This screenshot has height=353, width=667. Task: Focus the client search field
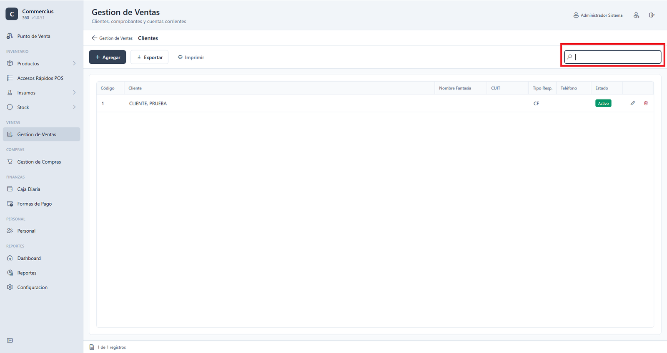612,57
